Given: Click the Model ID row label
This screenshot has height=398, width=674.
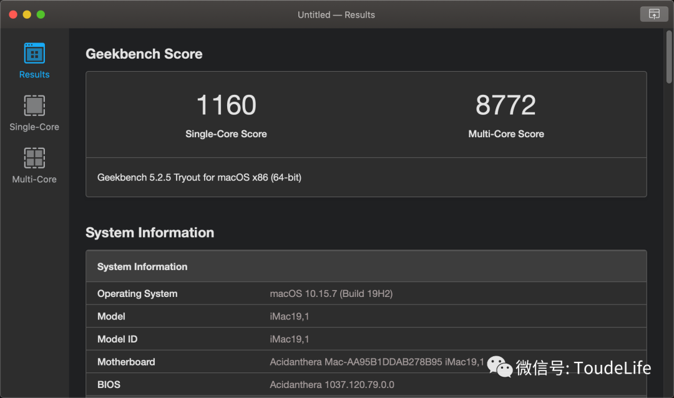Looking at the screenshot, I should click(x=117, y=339).
